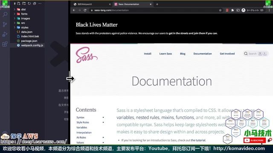Expand the styles folder
This screenshot has width=273, height=153.
tap(15, 27)
